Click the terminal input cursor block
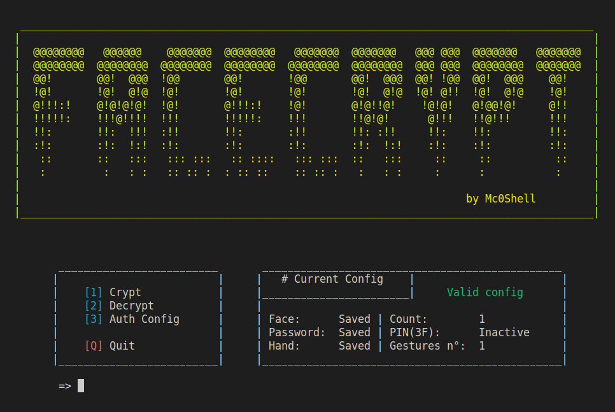Viewport: 615px width, 412px height. click(80, 385)
